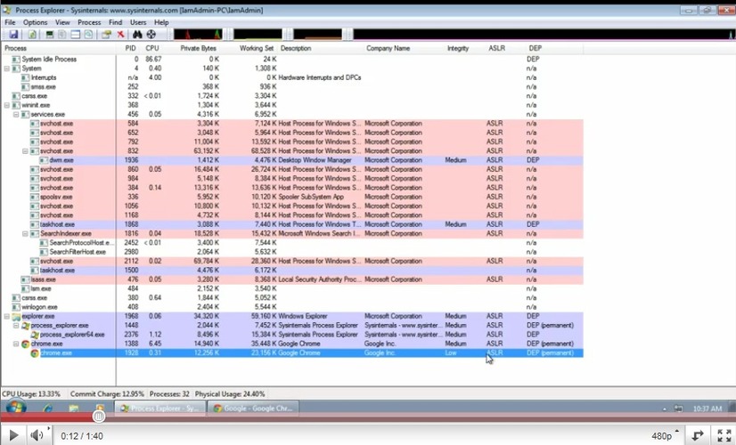This screenshot has width=736, height=445.
Task: Collapse the System process node
Action: coord(7,69)
